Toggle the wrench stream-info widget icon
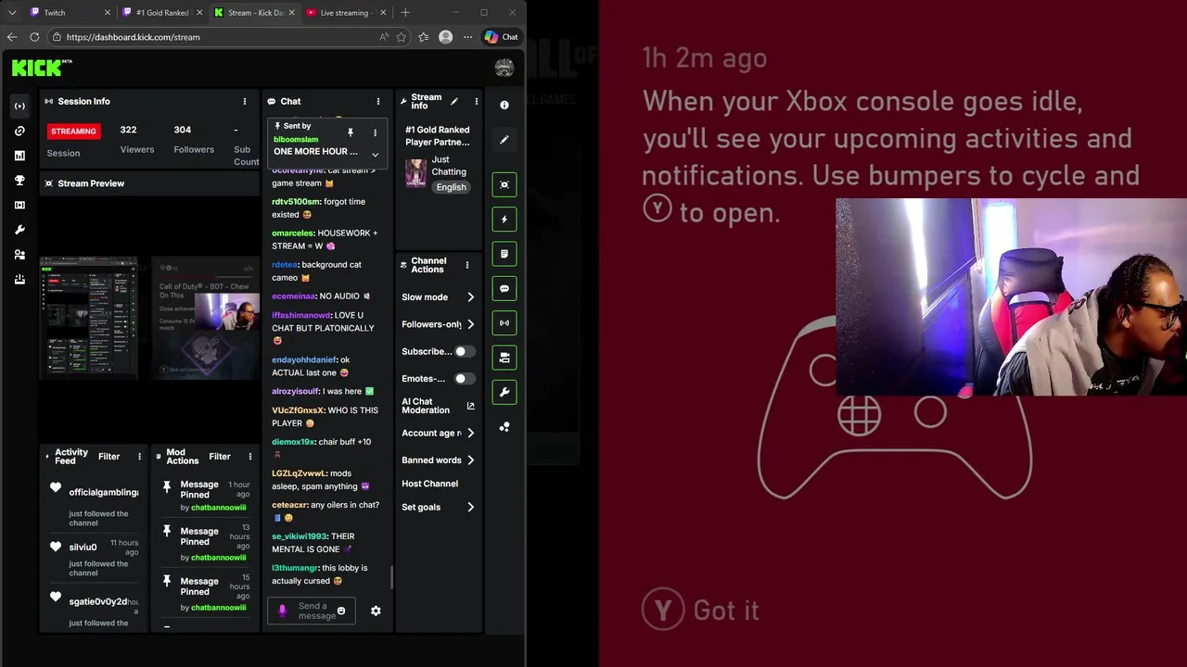The image size is (1187, 667). (504, 392)
